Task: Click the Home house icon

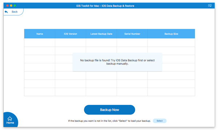Action: point(10,119)
